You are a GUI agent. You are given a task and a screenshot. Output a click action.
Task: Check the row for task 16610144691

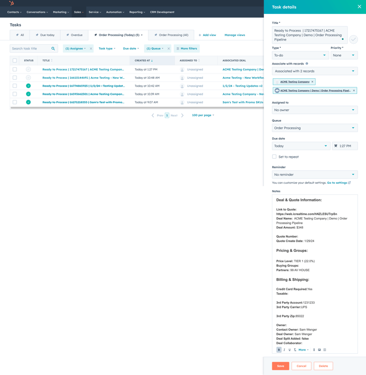point(15,78)
